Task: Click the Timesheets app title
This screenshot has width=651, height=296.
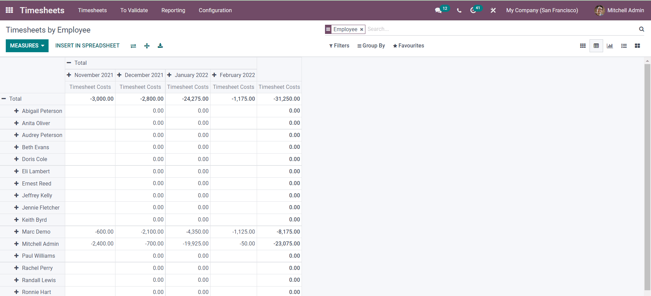Action: pyautogui.click(x=42, y=11)
